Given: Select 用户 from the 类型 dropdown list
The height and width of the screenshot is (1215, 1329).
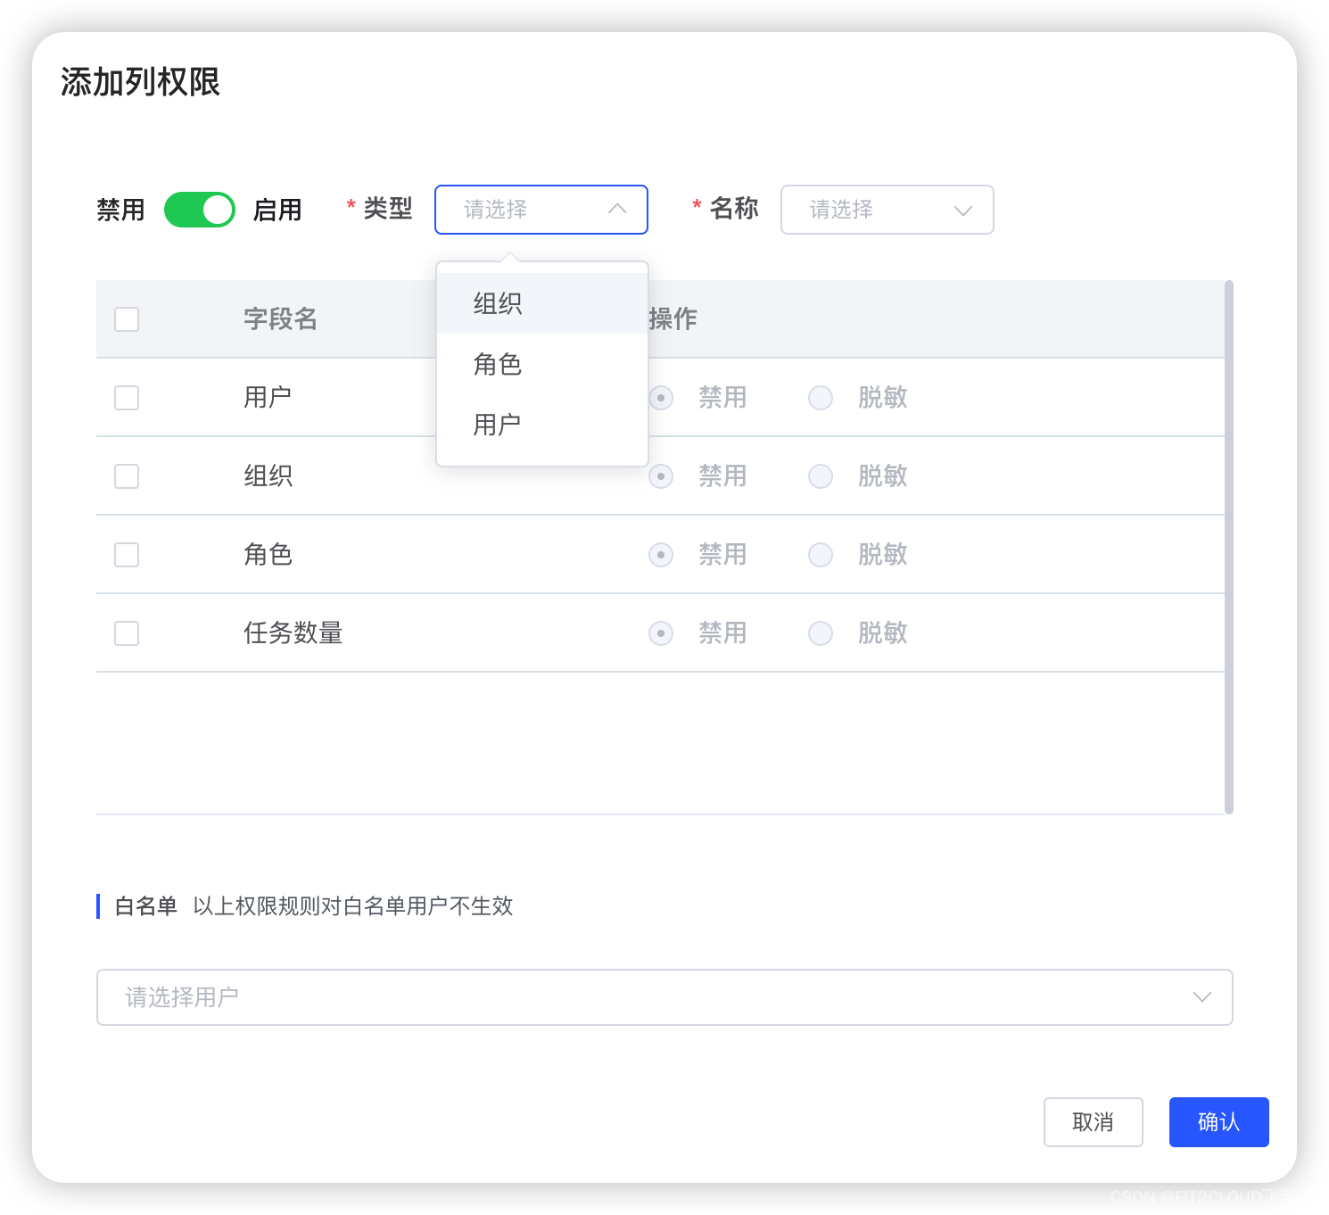Looking at the screenshot, I should (x=497, y=423).
